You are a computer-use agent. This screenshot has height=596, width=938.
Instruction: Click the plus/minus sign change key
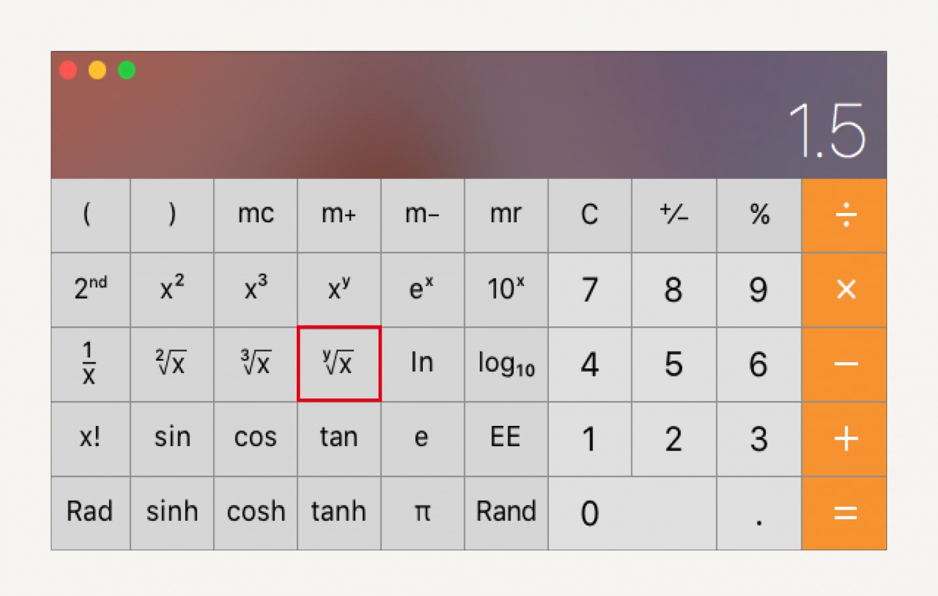(674, 216)
